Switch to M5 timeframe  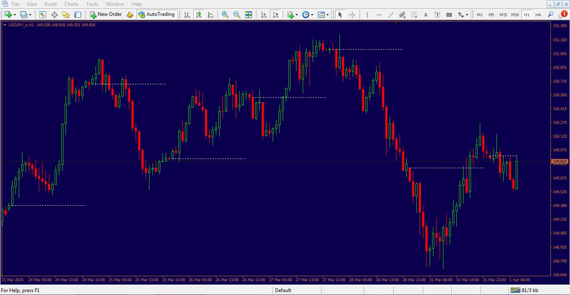point(491,15)
